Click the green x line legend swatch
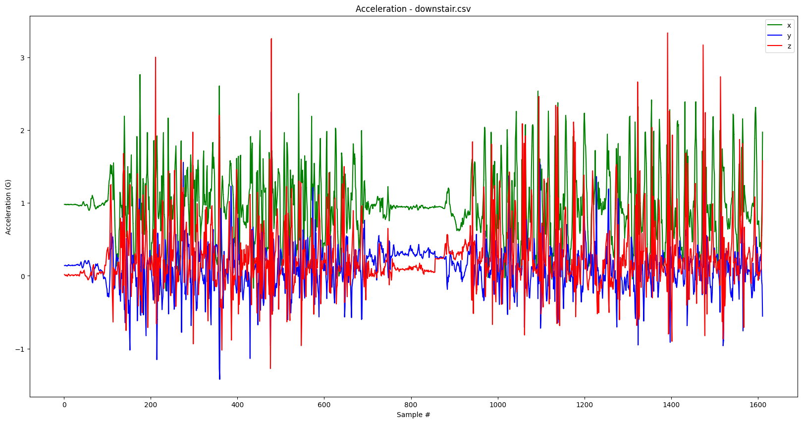Image resolution: width=802 pixels, height=423 pixels. pos(774,25)
